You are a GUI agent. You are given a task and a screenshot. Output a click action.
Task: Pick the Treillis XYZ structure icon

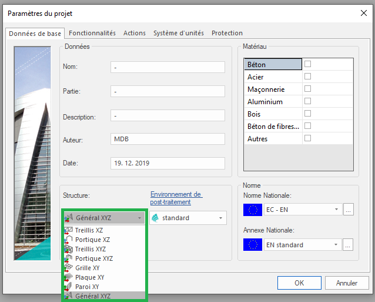click(x=69, y=249)
